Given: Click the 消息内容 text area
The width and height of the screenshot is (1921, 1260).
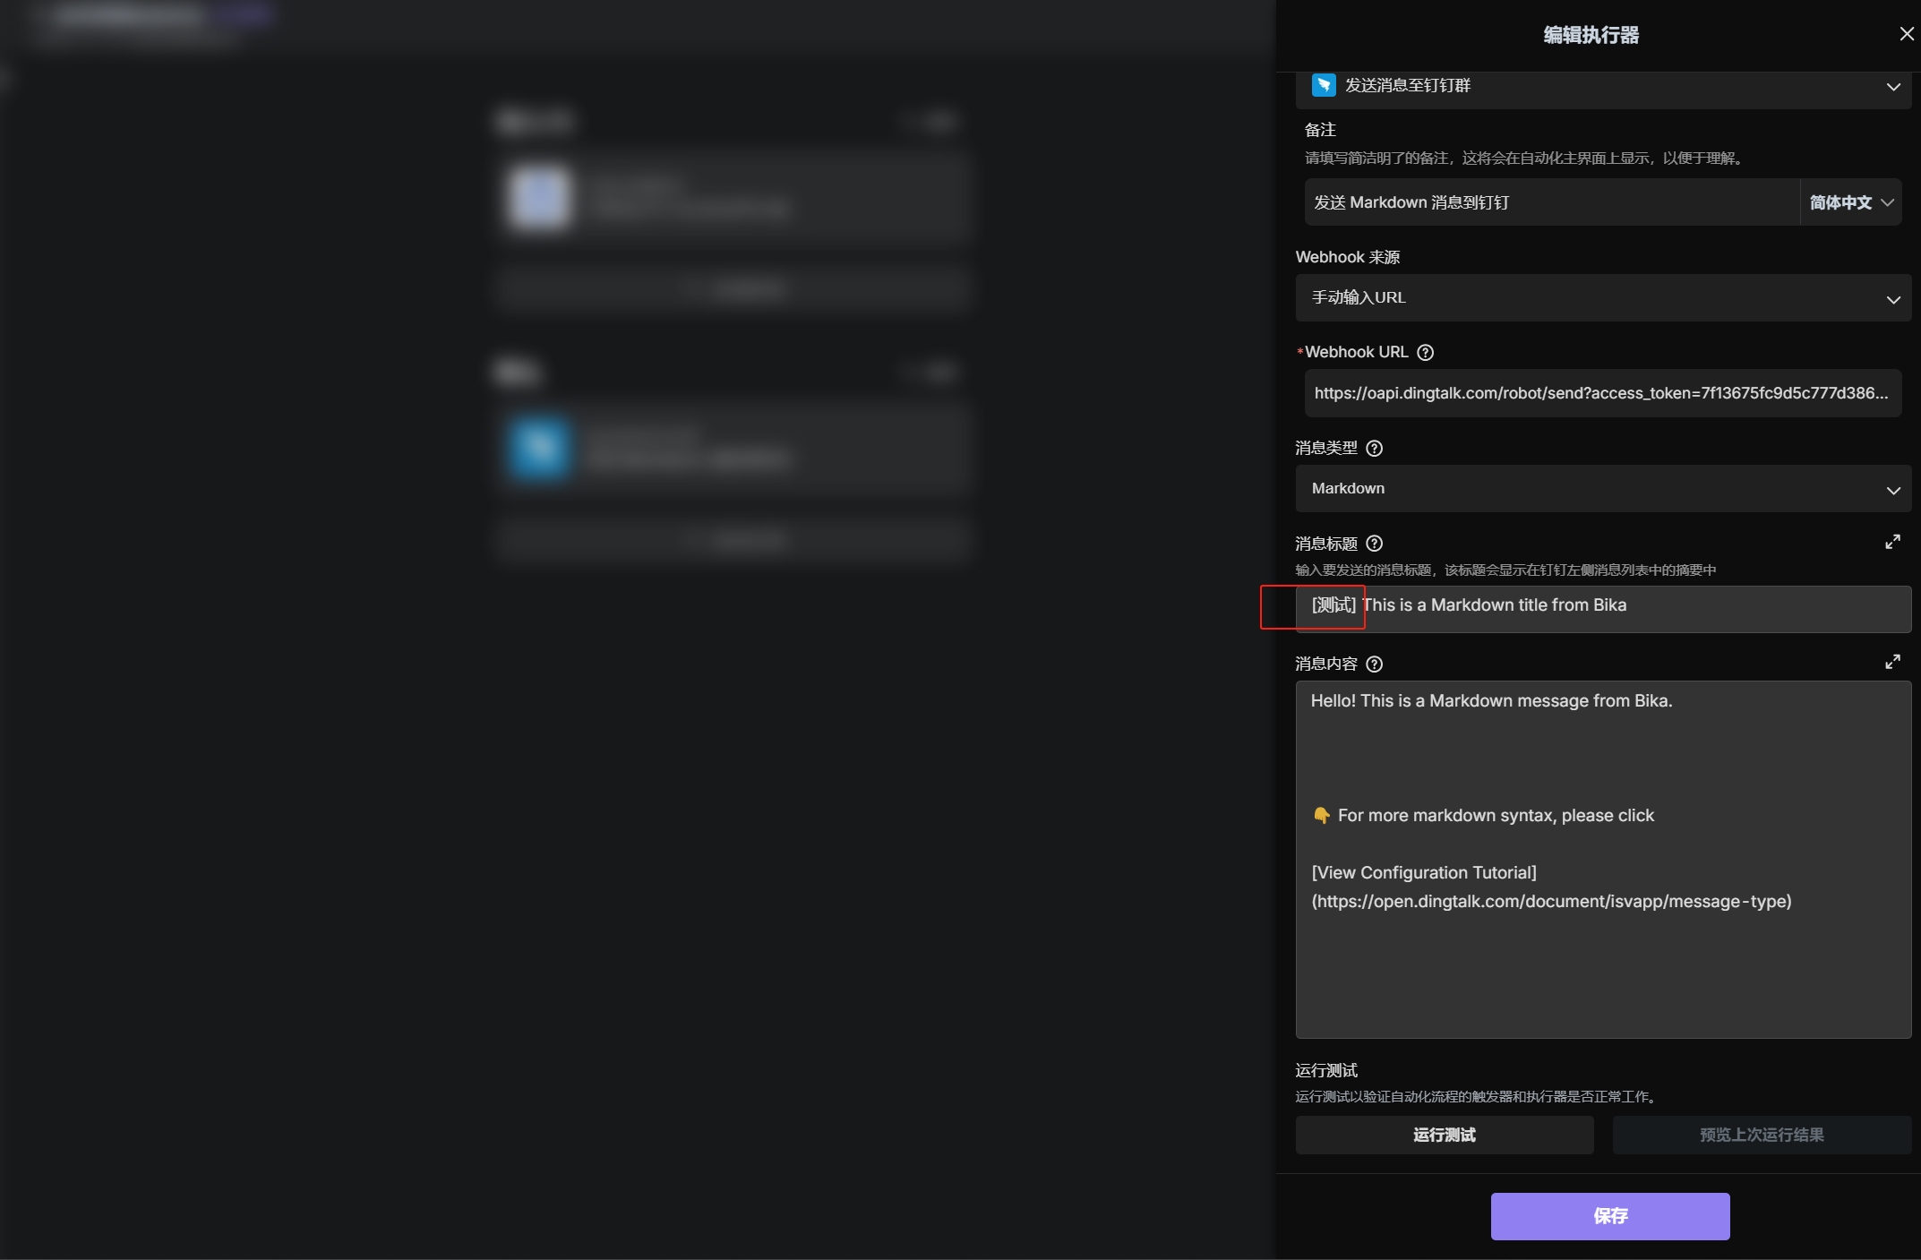Looking at the screenshot, I should point(1603,860).
